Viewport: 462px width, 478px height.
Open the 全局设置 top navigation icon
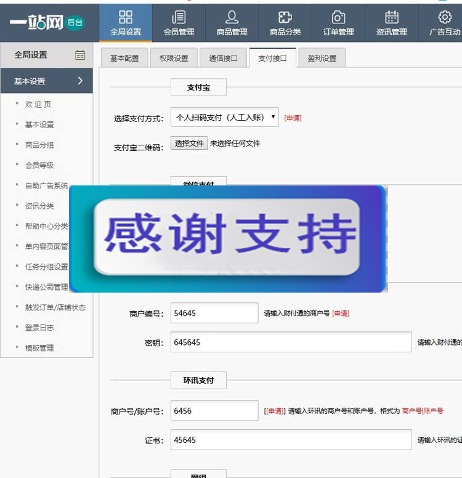point(126,17)
